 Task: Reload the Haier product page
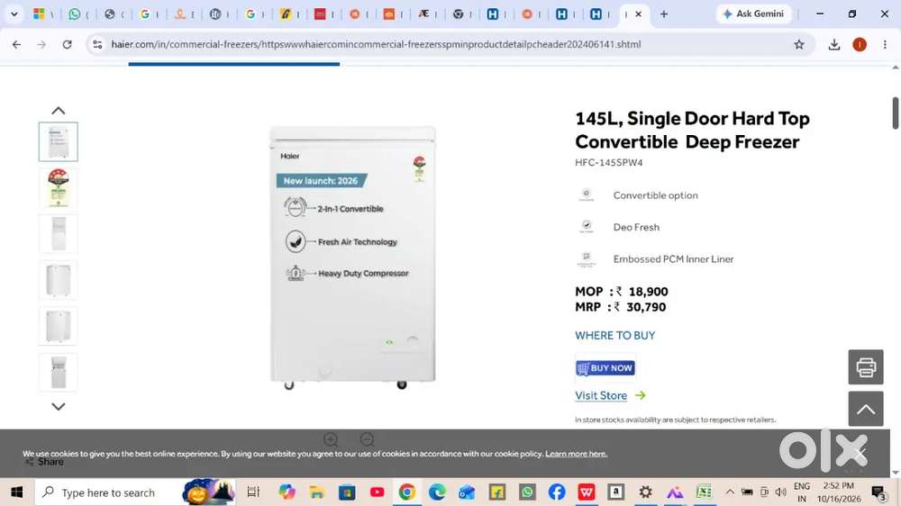(68, 44)
